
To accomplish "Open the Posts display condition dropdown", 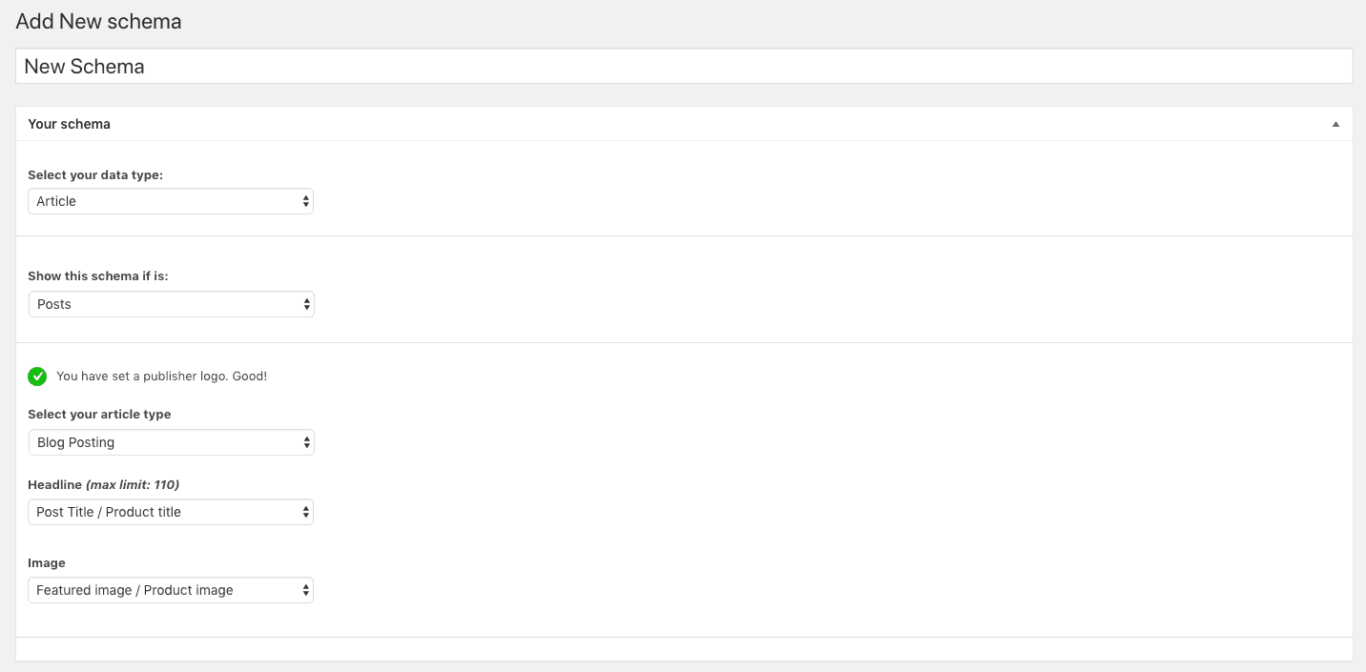I will [171, 304].
